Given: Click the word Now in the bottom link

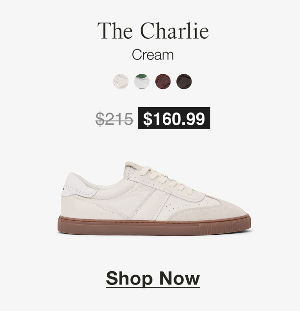Looking at the screenshot, I should point(180,278).
